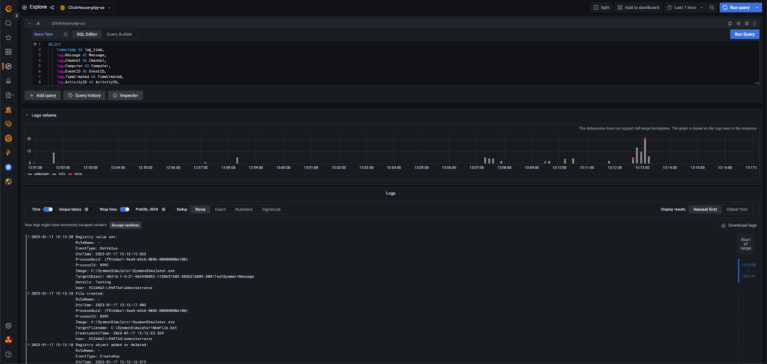Image resolution: width=767 pixels, height=364 pixels.
Task: Open Starred items from sidebar
Action: (8, 37)
